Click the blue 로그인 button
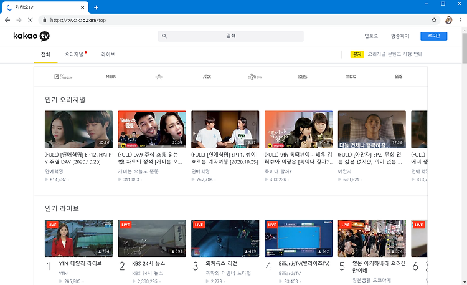This screenshot has height=285, width=467. click(433, 36)
